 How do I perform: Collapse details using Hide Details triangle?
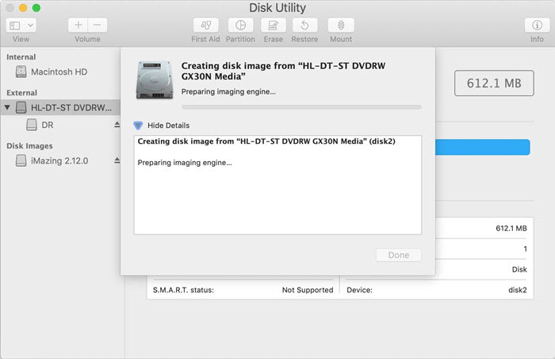(138, 125)
